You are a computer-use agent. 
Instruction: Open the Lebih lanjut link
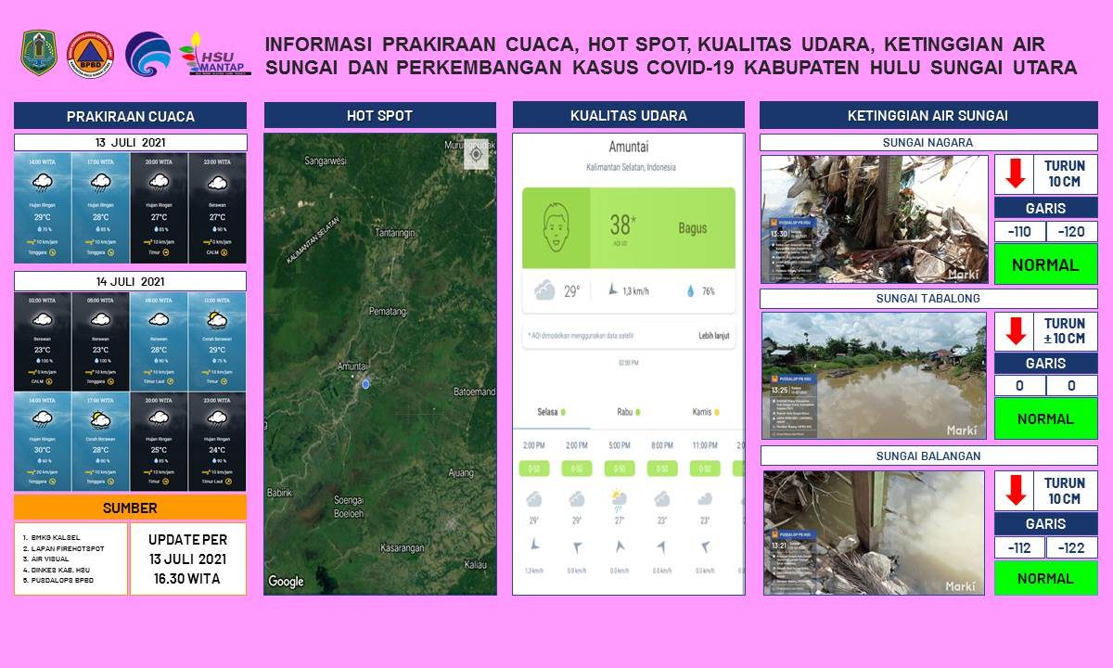tap(715, 336)
